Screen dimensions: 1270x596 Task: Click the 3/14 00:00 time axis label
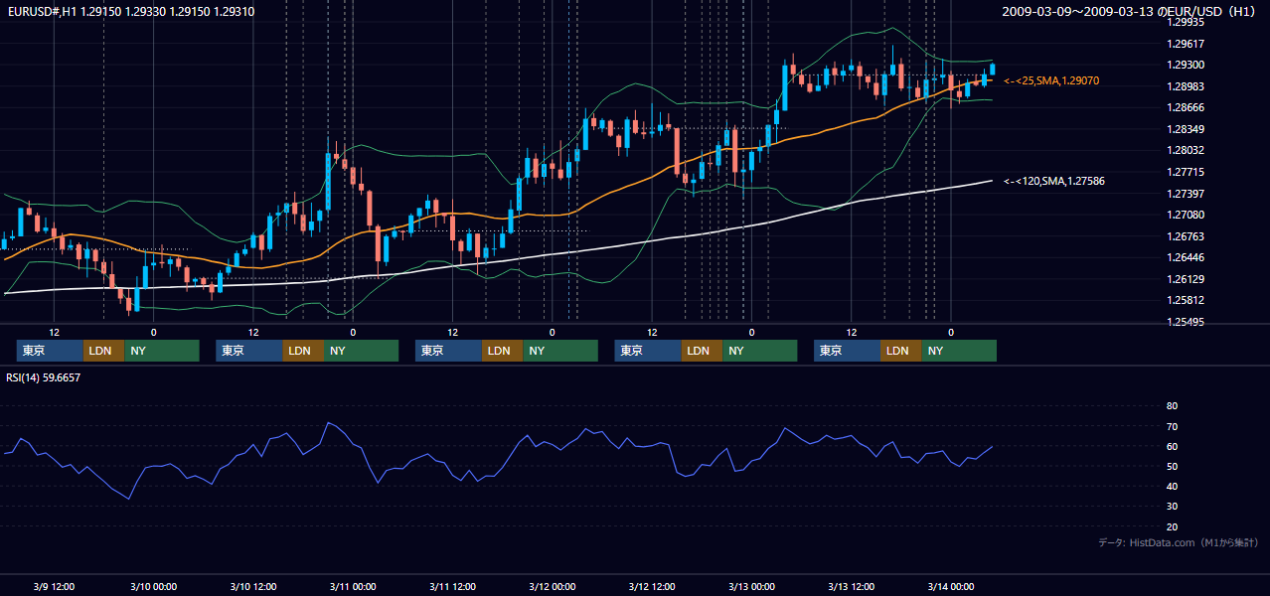tap(950, 586)
